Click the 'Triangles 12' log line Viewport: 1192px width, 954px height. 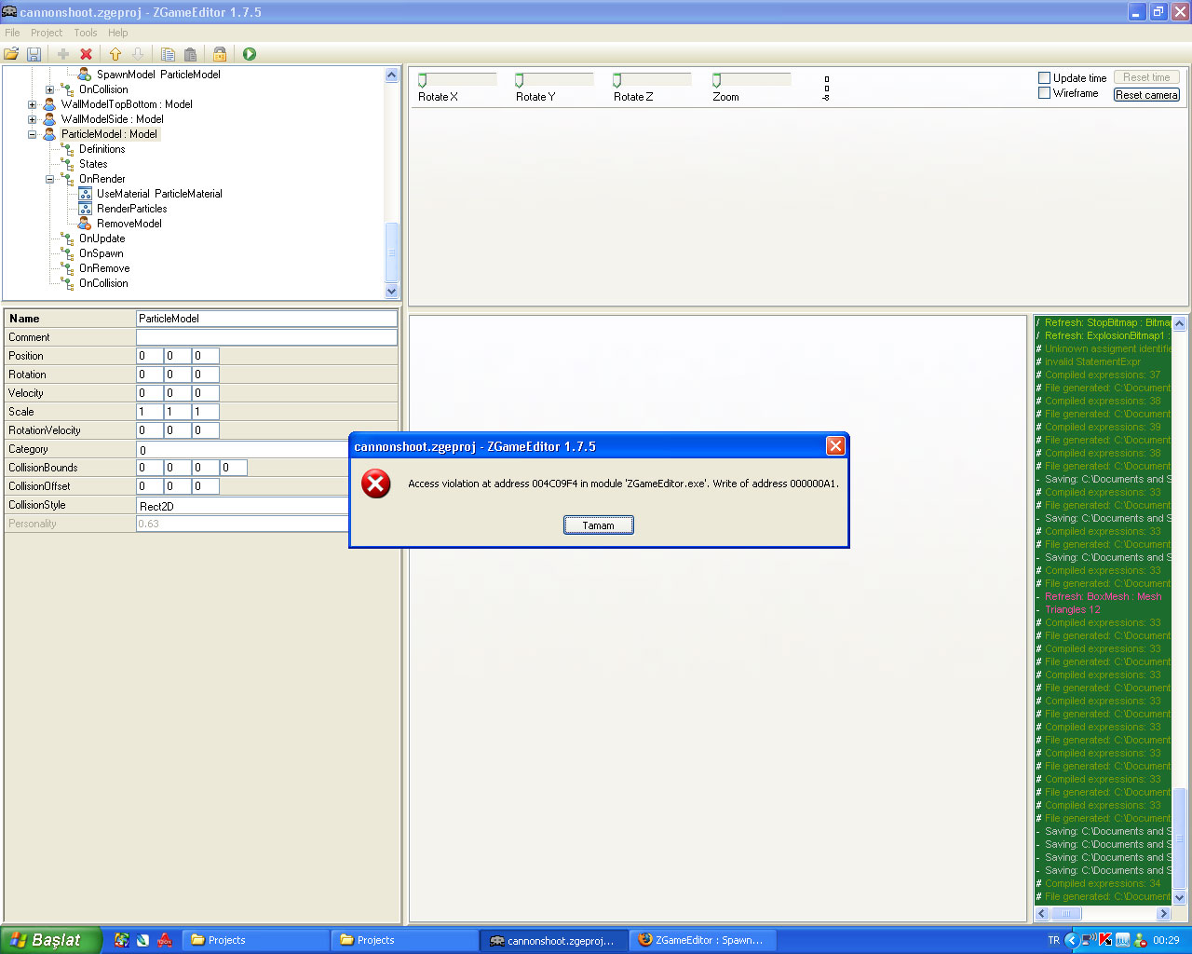coord(1072,609)
